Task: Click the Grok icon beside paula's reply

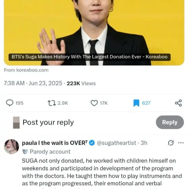Action: (x=171, y=143)
